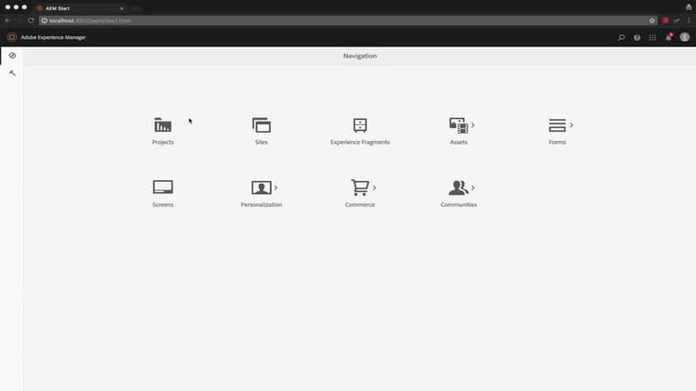Click the Projects label
The width and height of the screenshot is (696, 391).
tap(163, 142)
